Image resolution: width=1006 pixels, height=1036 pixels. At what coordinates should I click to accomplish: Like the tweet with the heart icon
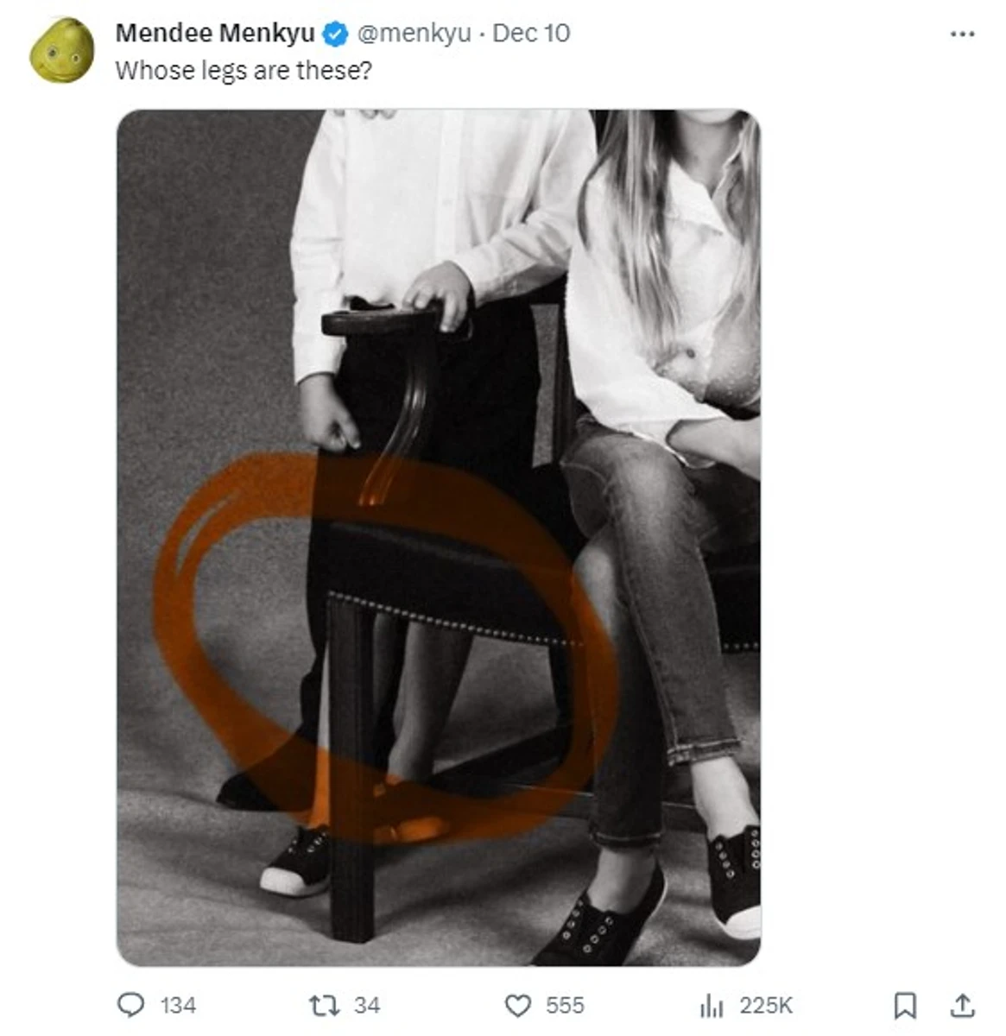click(x=517, y=1005)
